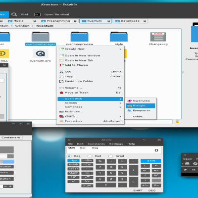The width and height of the screenshot is (198, 198).
Task: Select the kvantummanager folder icon
Action: point(41,37)
